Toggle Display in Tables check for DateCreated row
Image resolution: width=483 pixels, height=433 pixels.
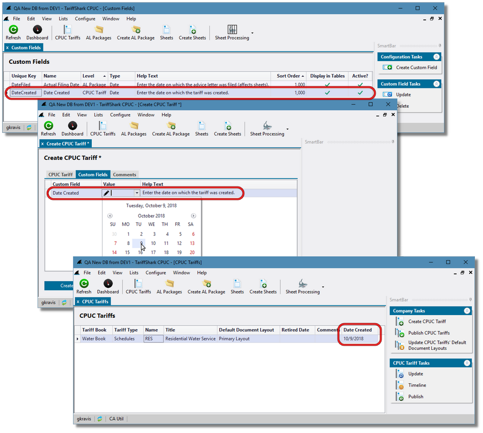(327, 93)
